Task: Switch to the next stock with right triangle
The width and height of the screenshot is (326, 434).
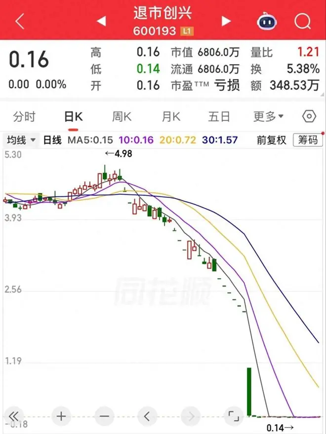Action: (226, 21)
